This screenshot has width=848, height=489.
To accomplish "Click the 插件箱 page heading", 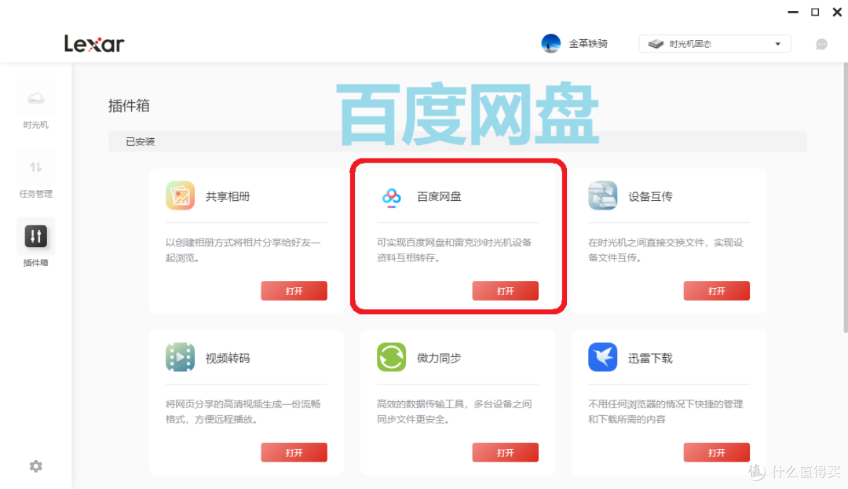I will click(x=129, y=106).
